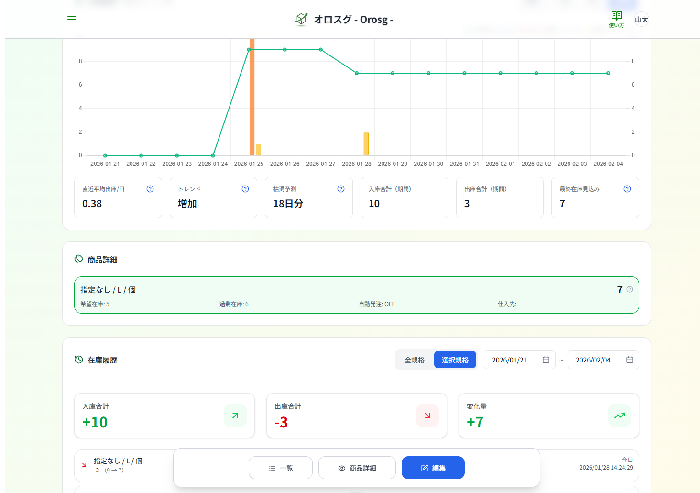Open start date calendar picker

point(546,360)
